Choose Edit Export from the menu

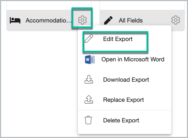(x=118, y=39)
